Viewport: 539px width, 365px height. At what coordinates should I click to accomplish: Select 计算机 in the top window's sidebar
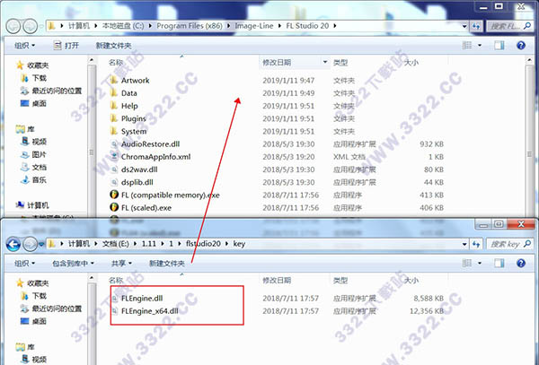32,205
